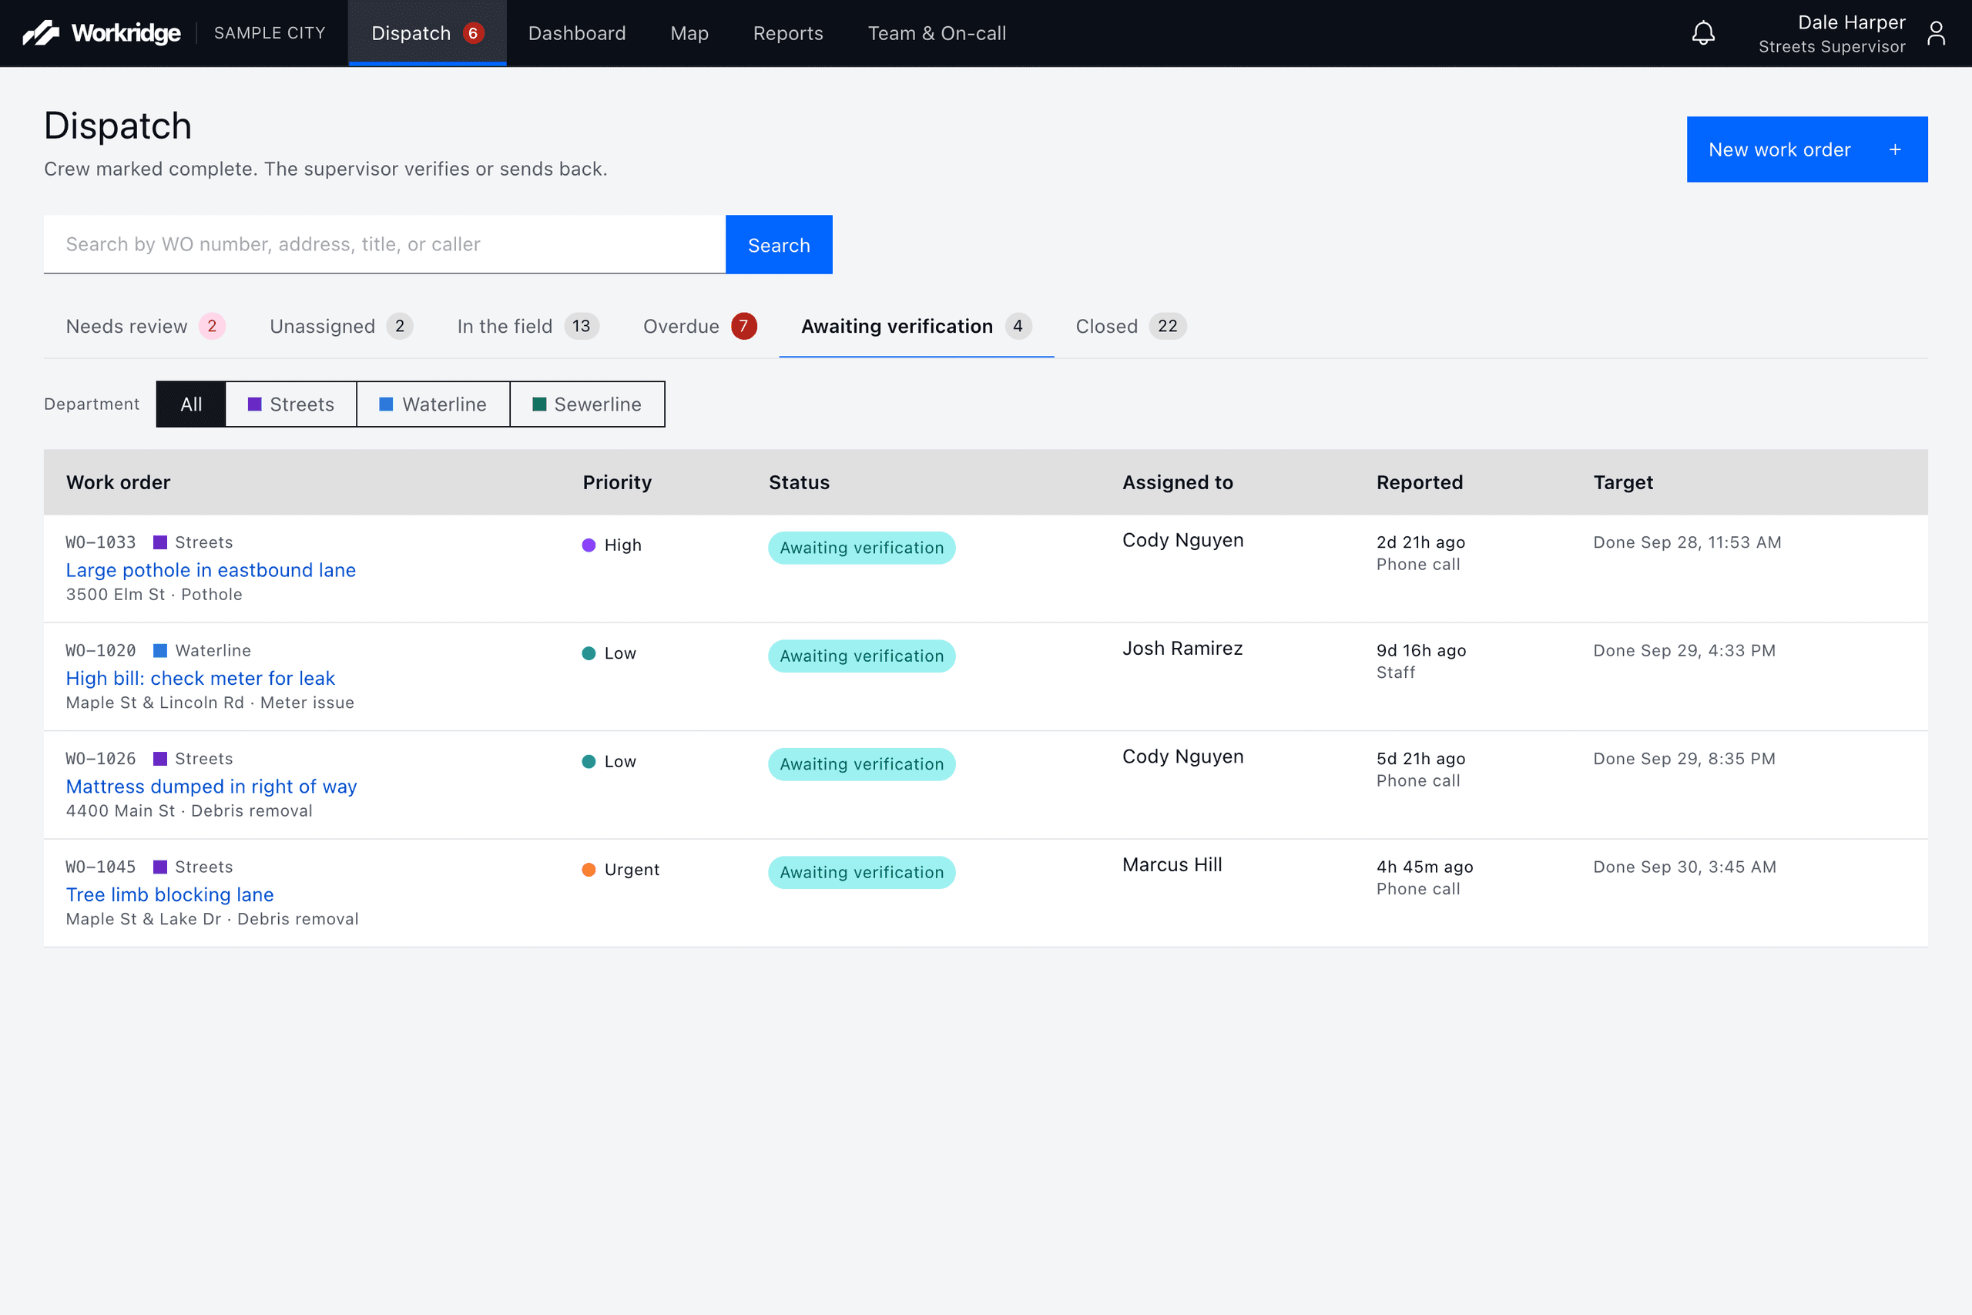Image resolution: width=1972 pixels, height=1315 pixels.
Task: Click High priority on WO-1033
Action: (x=612, y=545)
